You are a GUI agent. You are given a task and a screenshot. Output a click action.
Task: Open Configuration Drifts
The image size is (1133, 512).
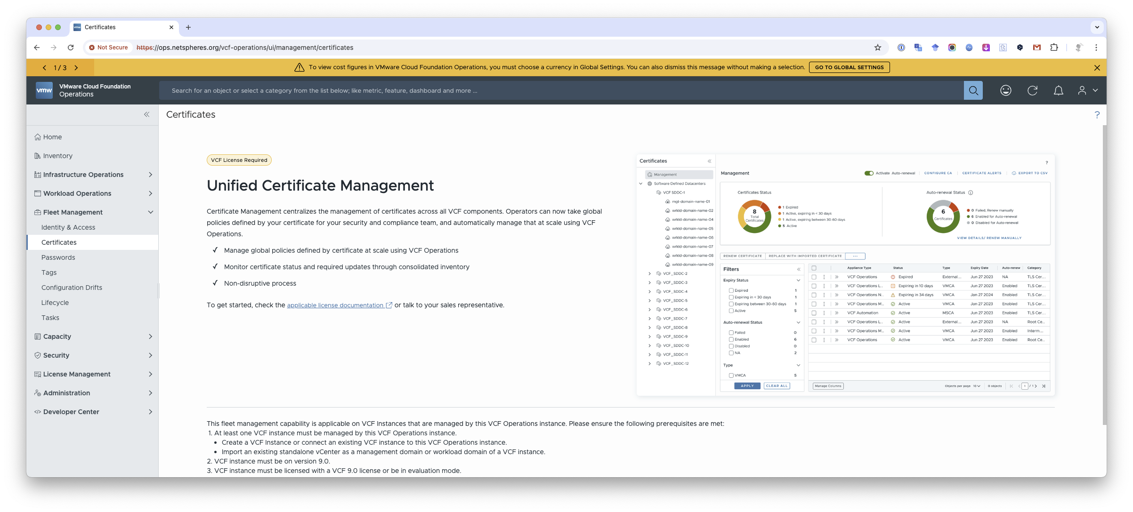[92, 288]
